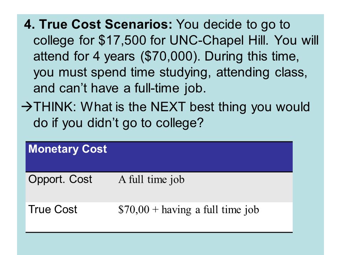Click the 'Opport. Cost' row label
This screenshot has height=255, width=341.
(60, 180)
